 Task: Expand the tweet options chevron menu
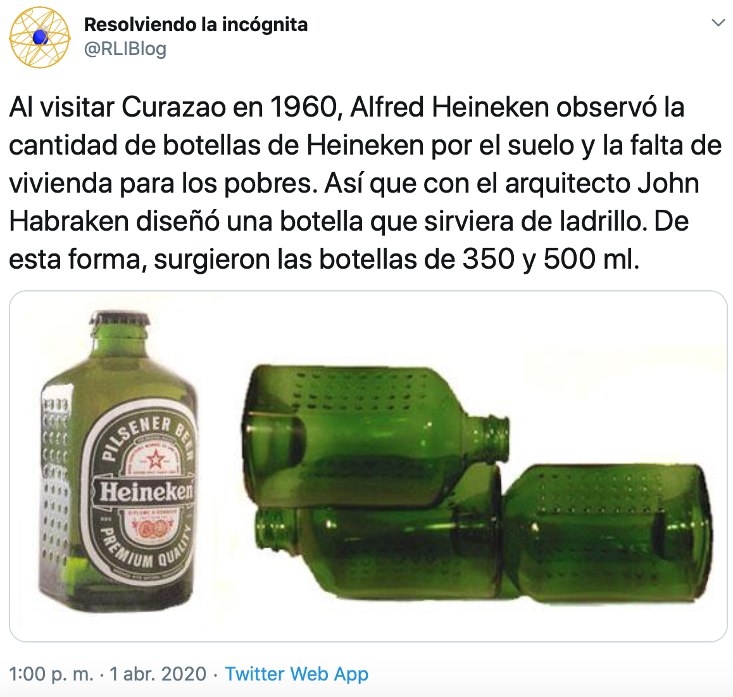click(718, 22)
